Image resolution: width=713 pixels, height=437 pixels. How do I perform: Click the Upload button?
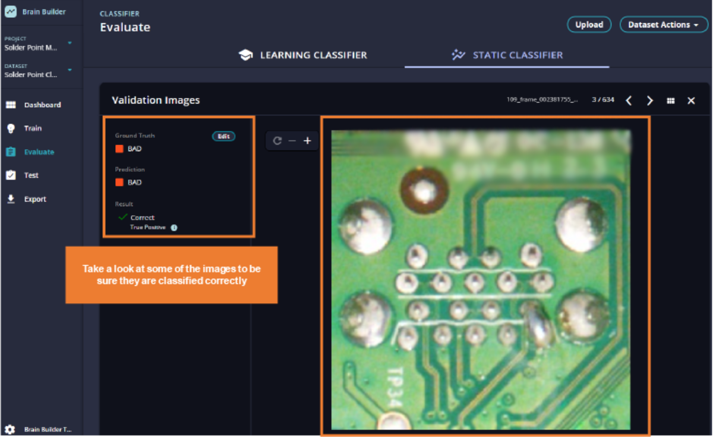tap(589, 25)
